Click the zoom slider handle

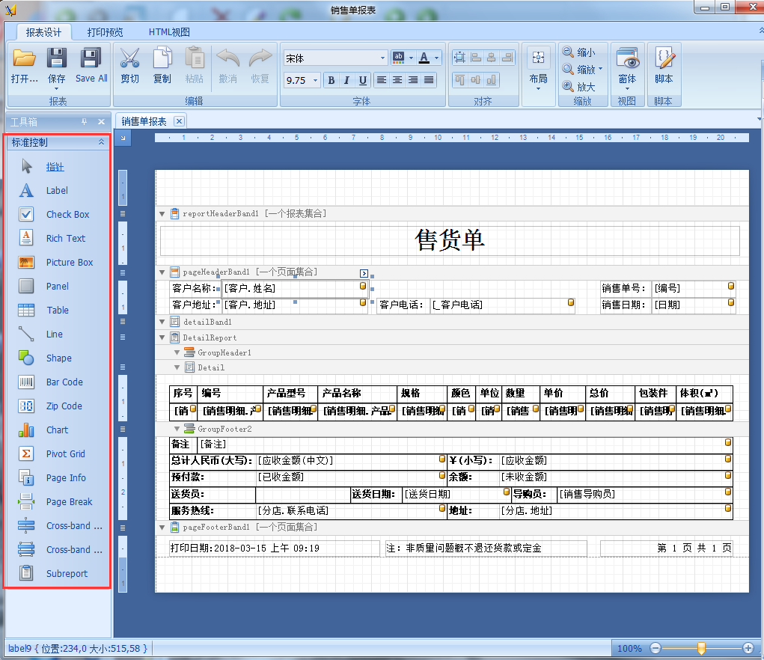[701, 648]
